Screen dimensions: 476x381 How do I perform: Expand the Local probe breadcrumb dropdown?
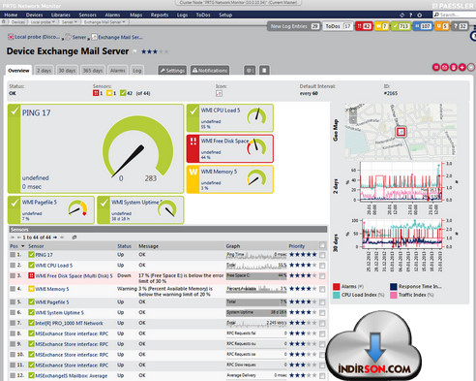[53, 22]
